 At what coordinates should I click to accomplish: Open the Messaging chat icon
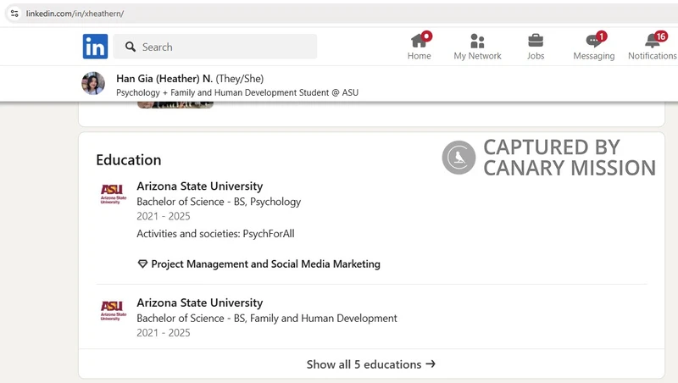[x=594, y=41]
